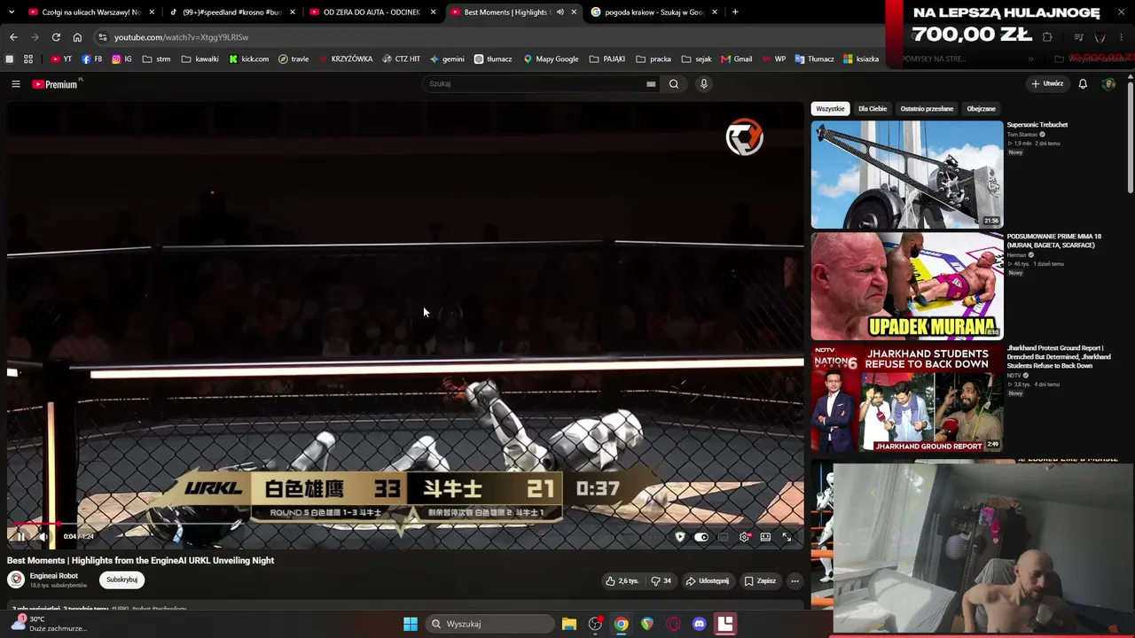Open Discord from the taskbar
Image resolution: width=1135 pixels, height=638 pixels.
(x=699, y=624)
